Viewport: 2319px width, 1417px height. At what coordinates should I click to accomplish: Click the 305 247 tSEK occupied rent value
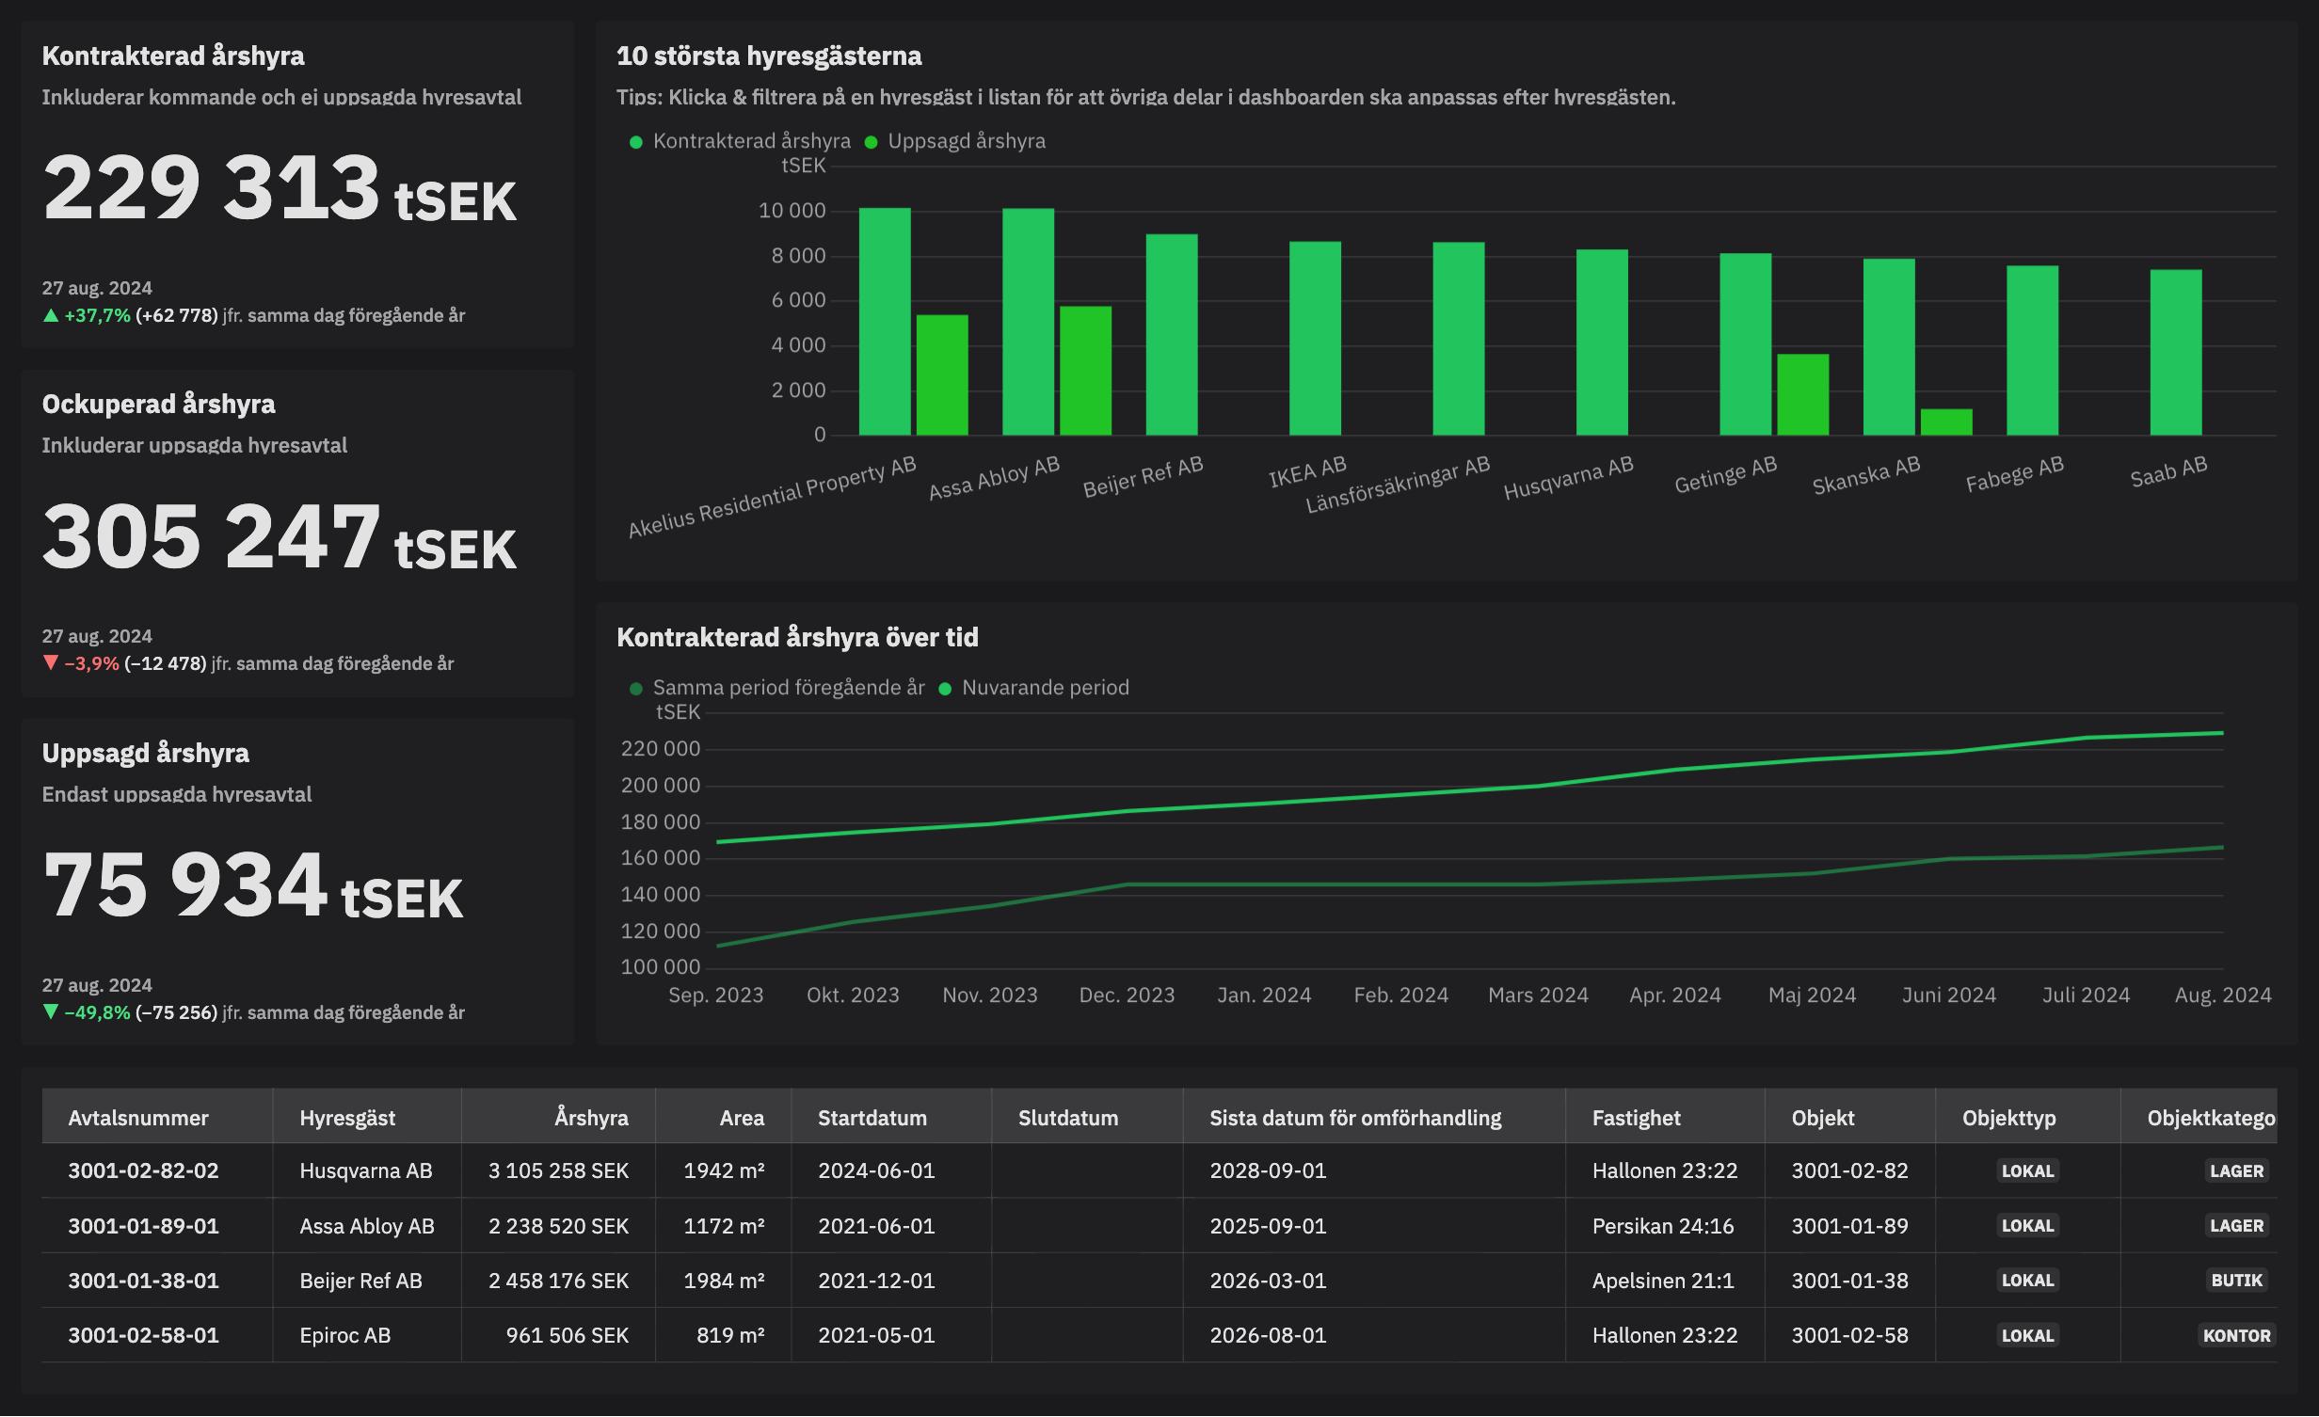(x=280, y=536)
